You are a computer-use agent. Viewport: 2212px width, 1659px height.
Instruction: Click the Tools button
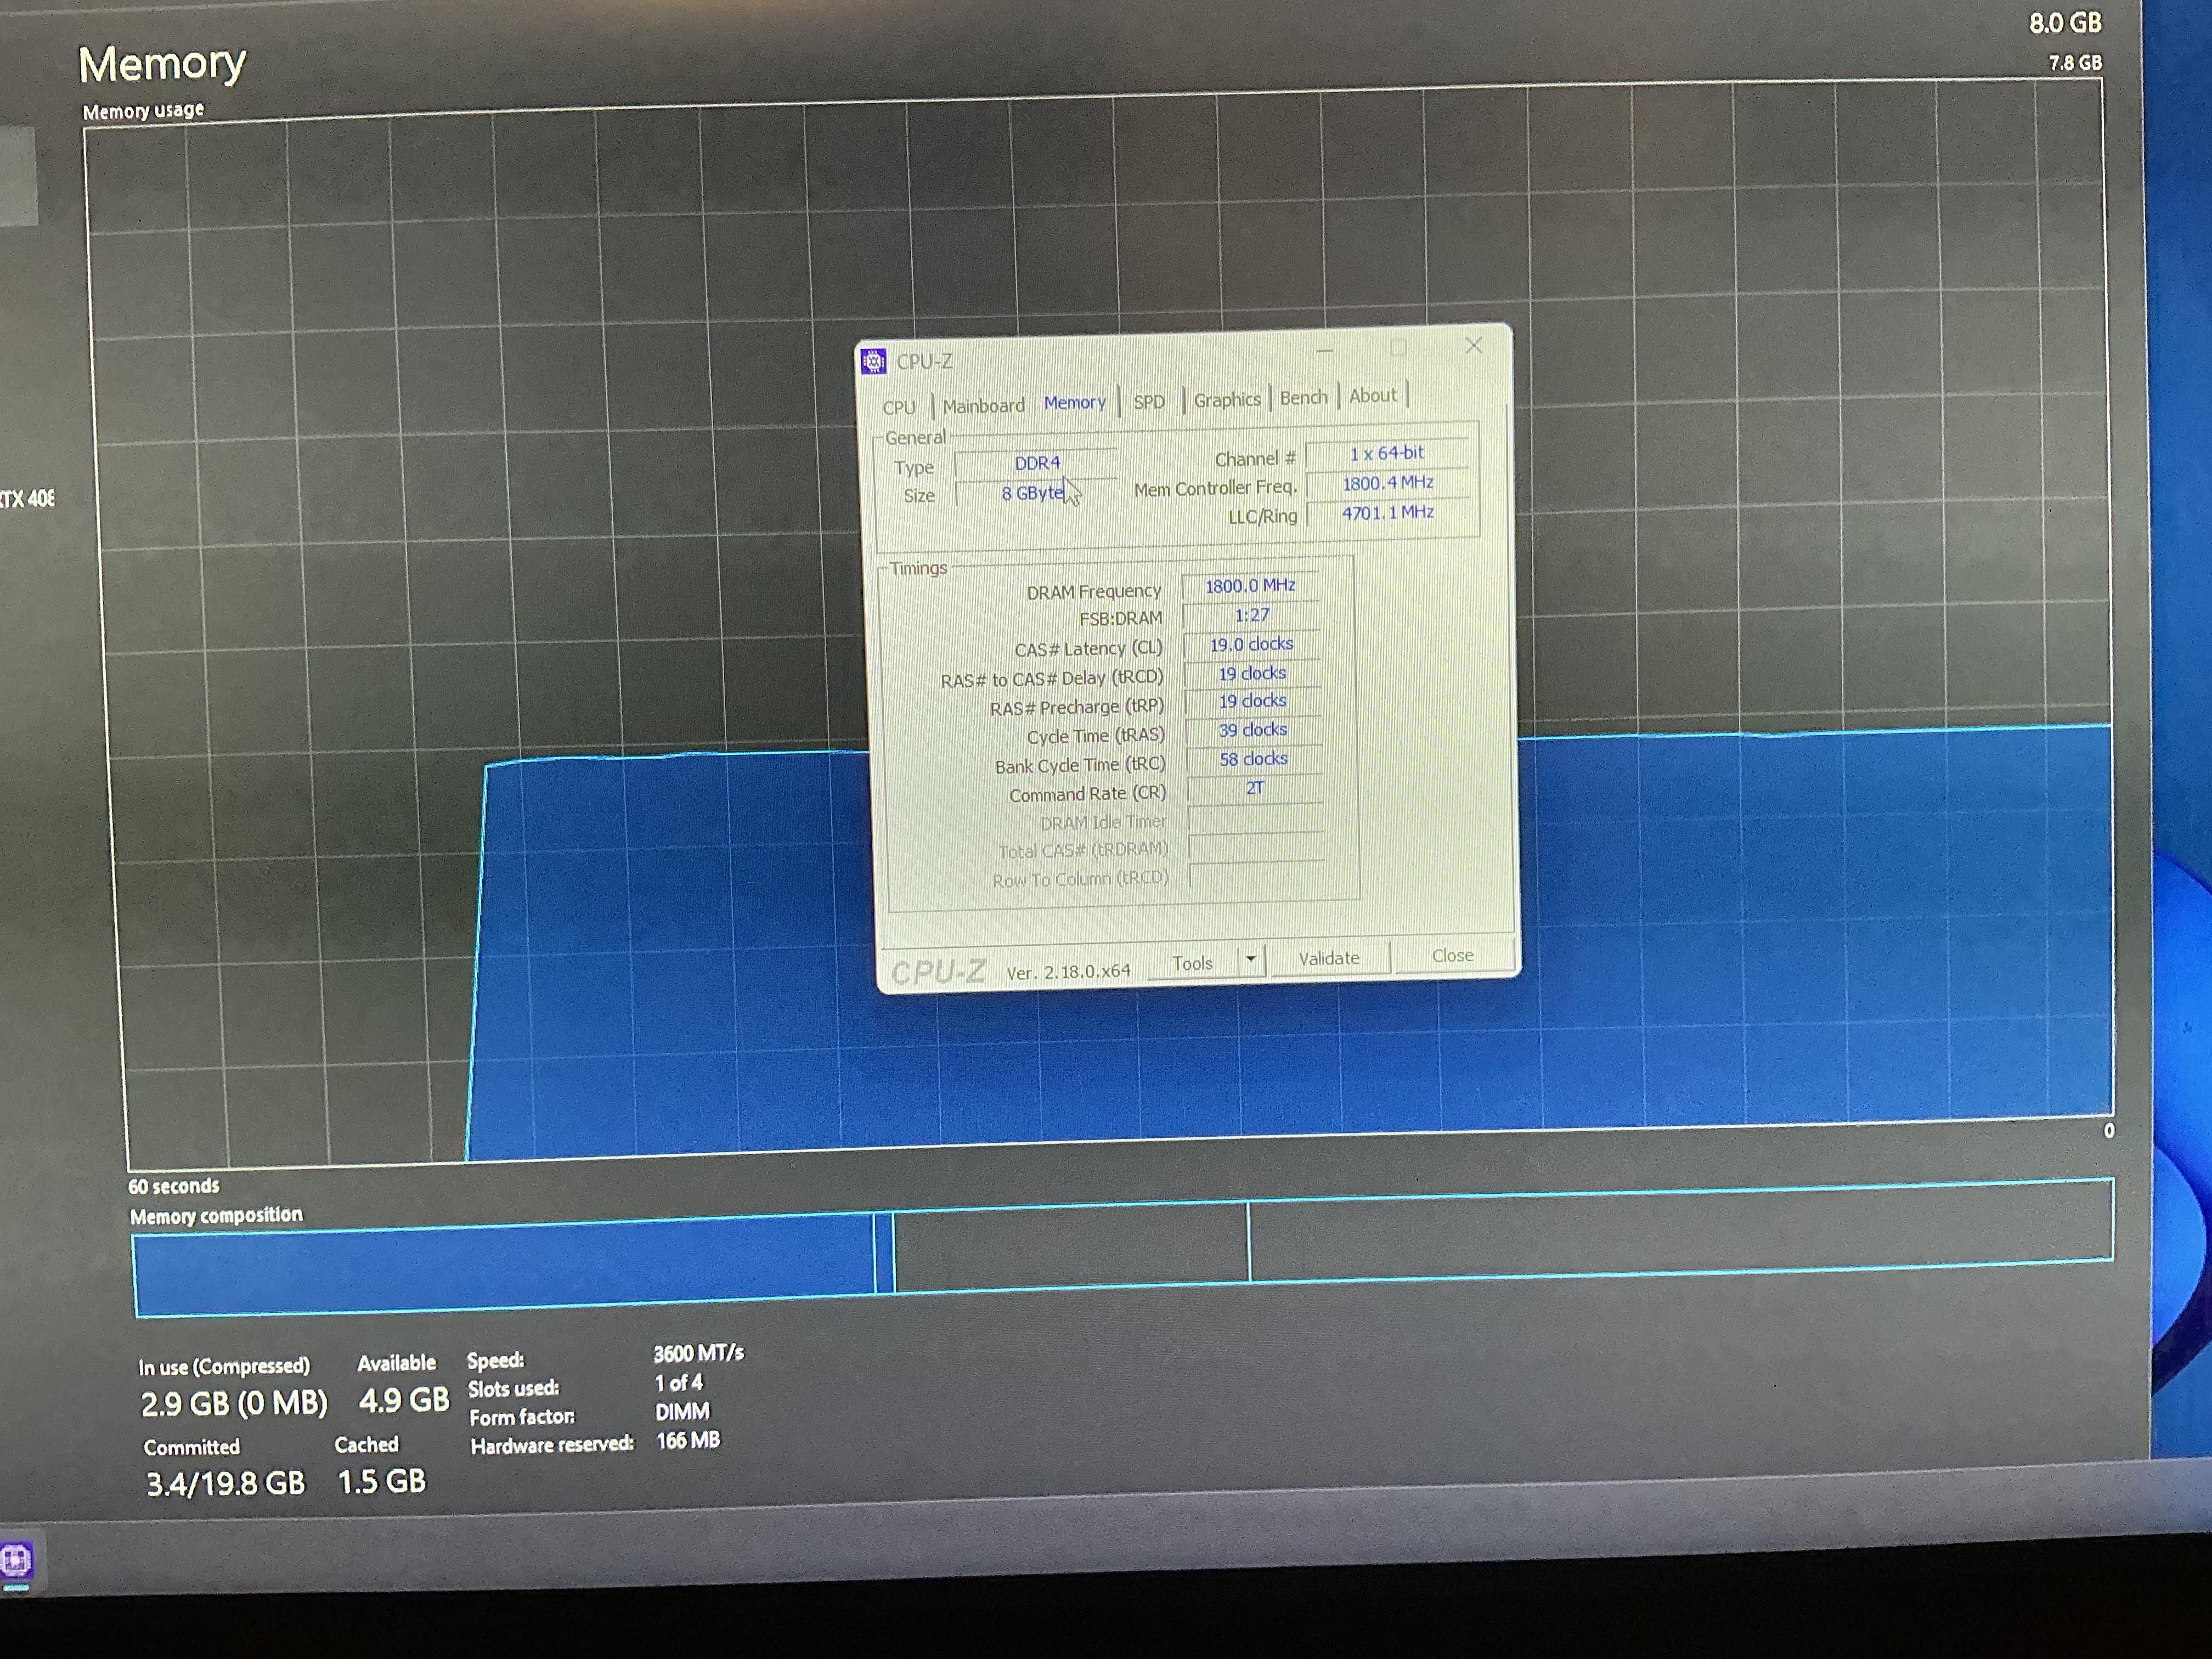[1192, 962]
